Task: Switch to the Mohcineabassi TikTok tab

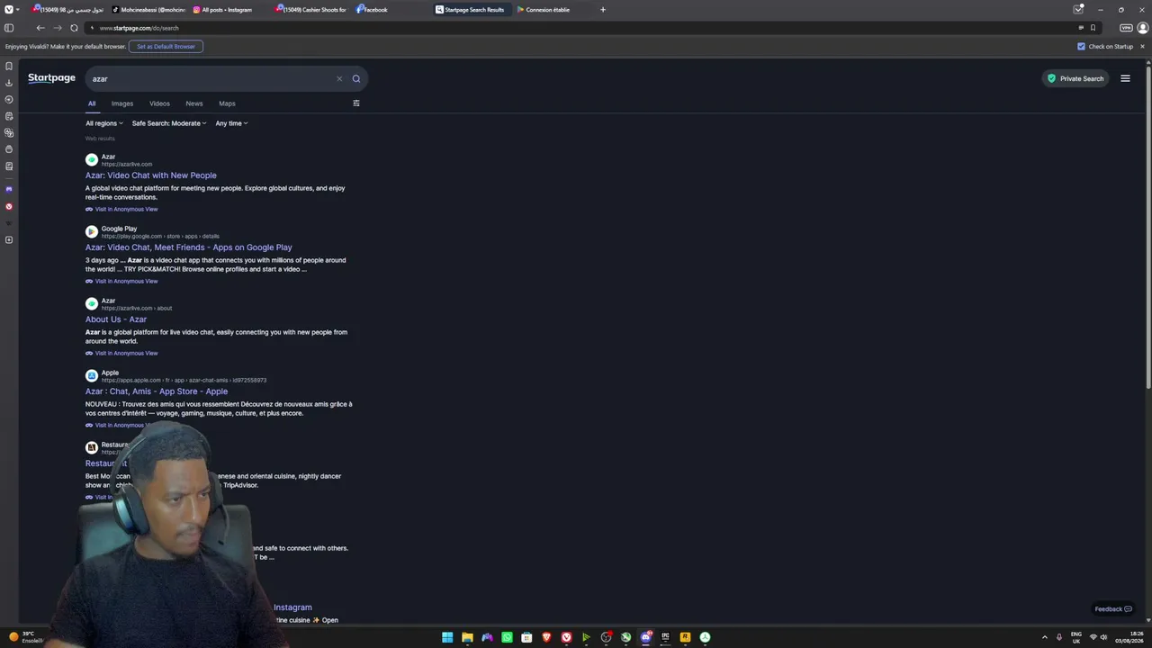Action: coord(148,10)
